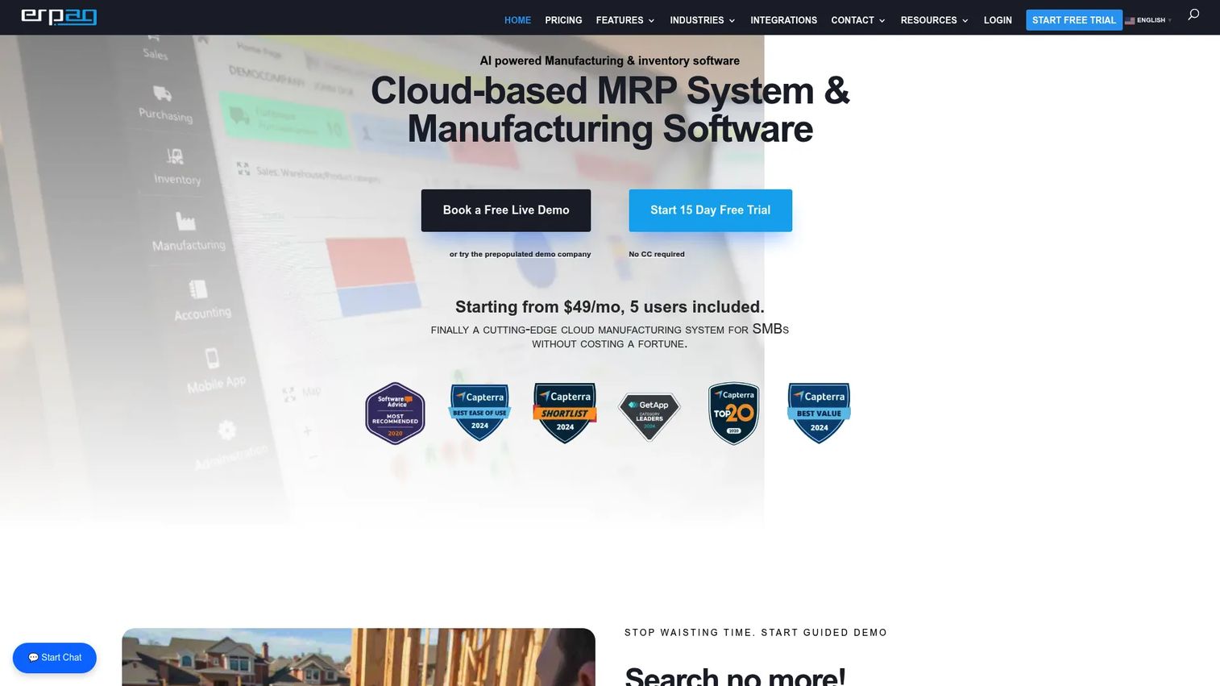Click the Capterra Best Value 2024 badge
Image resolution: width=1220 pixels, height=686 pixels.
tap(819, 413)
